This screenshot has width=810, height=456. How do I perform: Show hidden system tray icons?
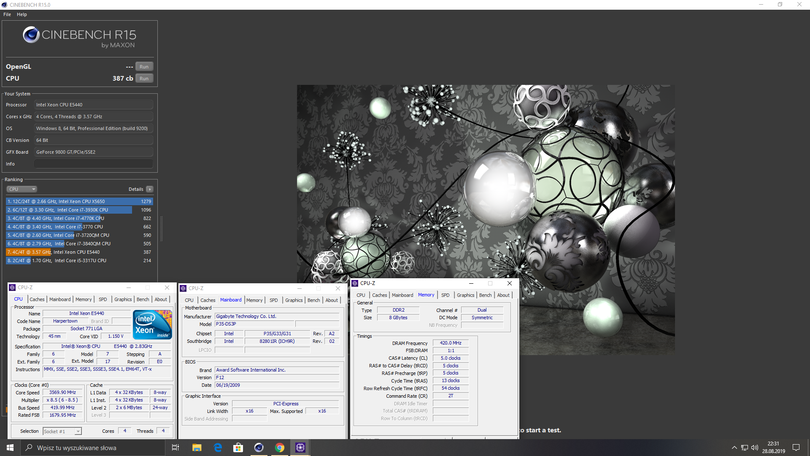tap(734, 448)
